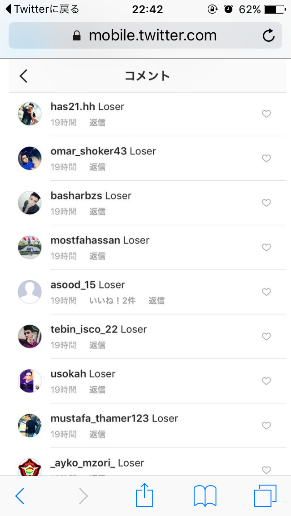Open the Safari share sheet
The image size is (291, 516).
pos(145,495)
